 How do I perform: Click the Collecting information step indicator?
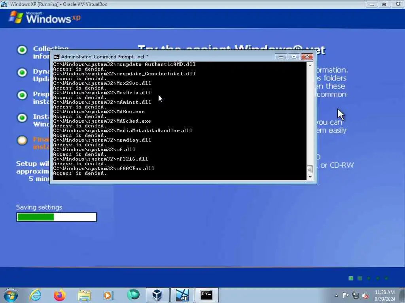22,50
